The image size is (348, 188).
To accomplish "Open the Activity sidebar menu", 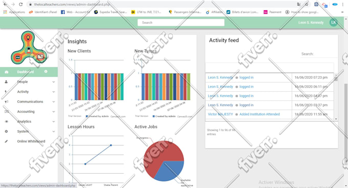I will 29,92.
